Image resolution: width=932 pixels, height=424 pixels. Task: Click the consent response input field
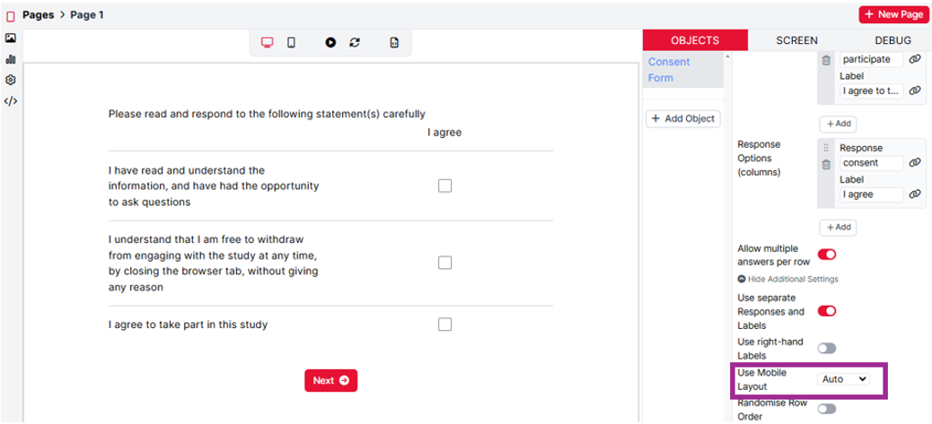[x=871, y=162]
